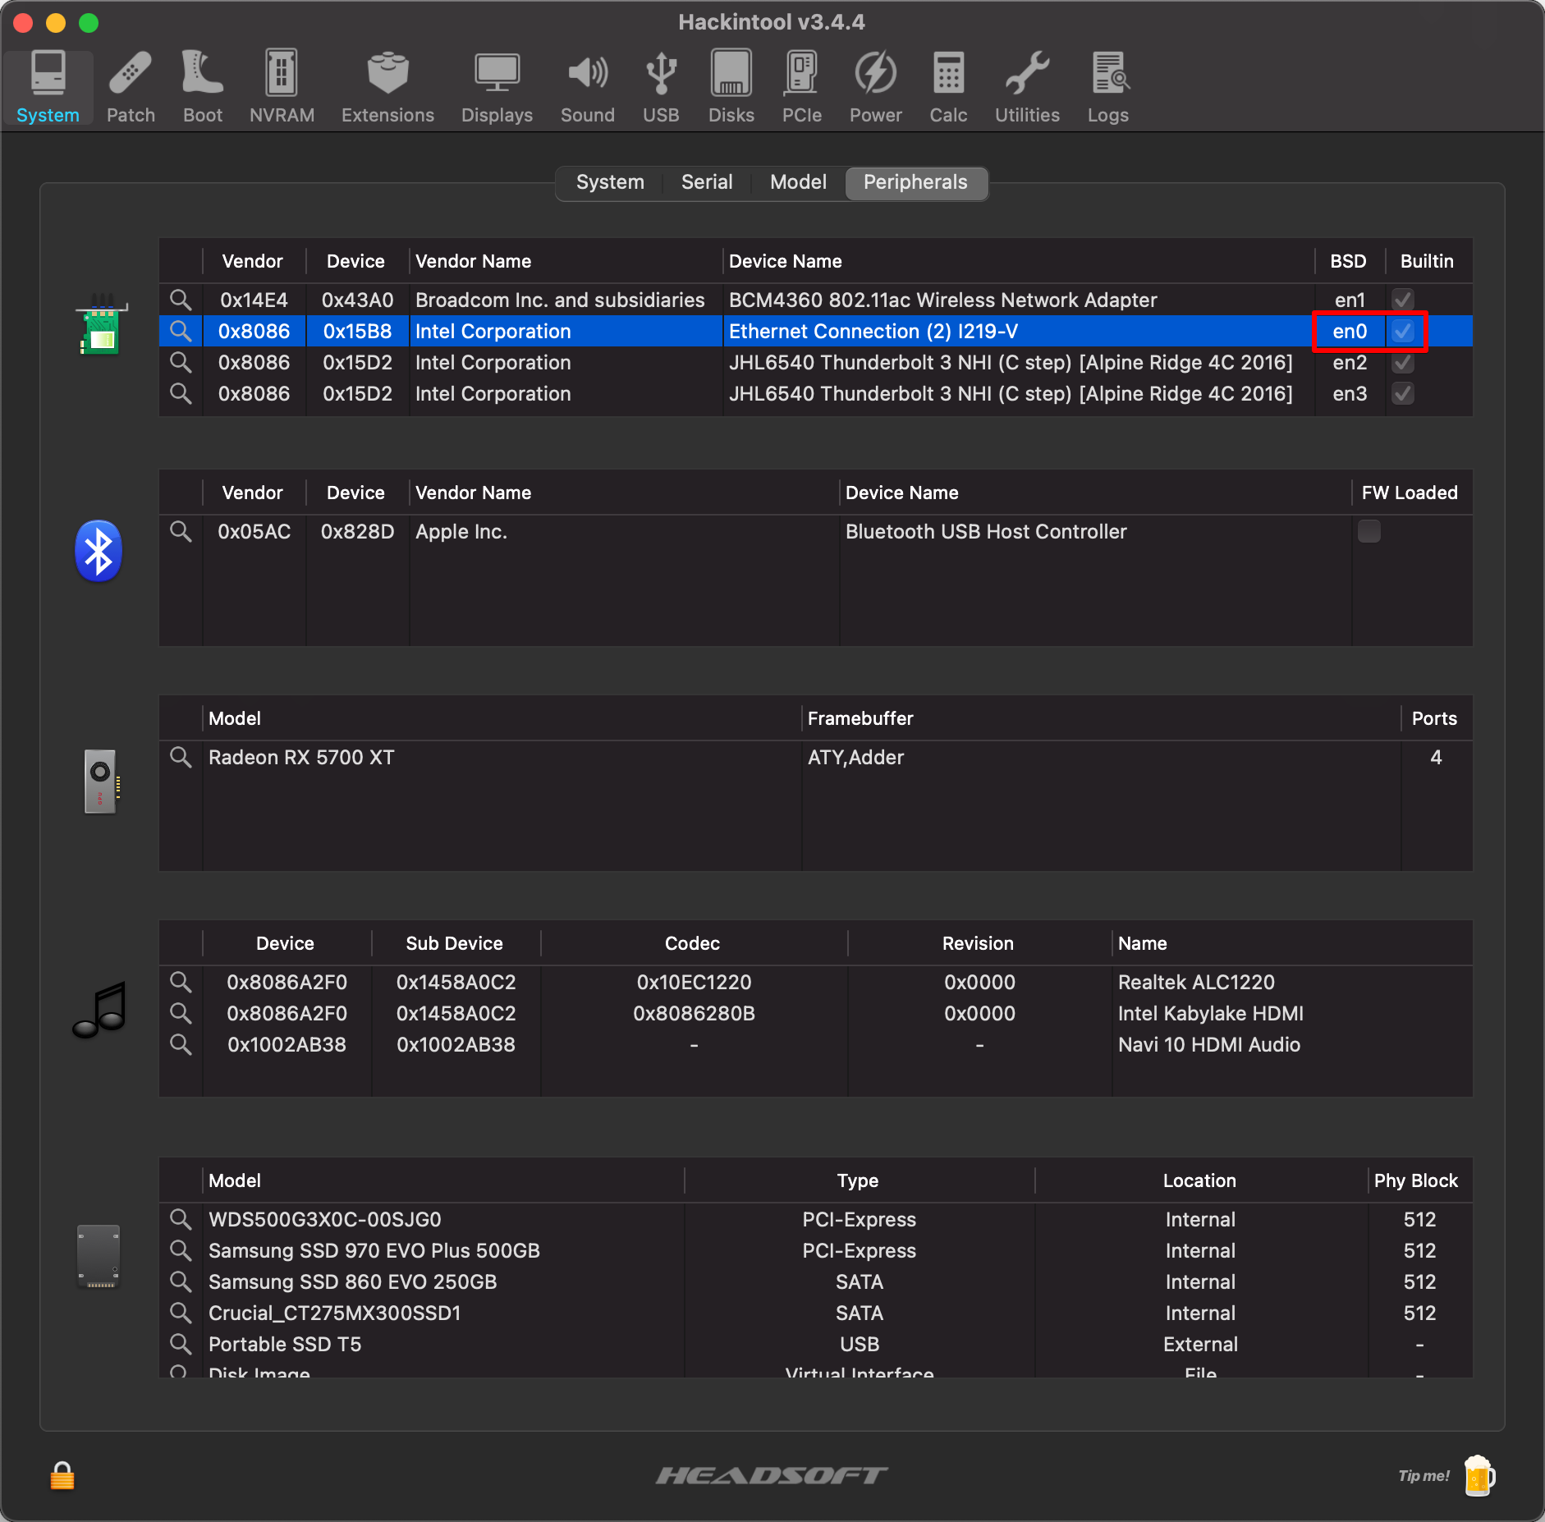Click magnifier icon for Apple Bluetooth row
This screenshot has height=1522, width=1545.
coord(181,531)
